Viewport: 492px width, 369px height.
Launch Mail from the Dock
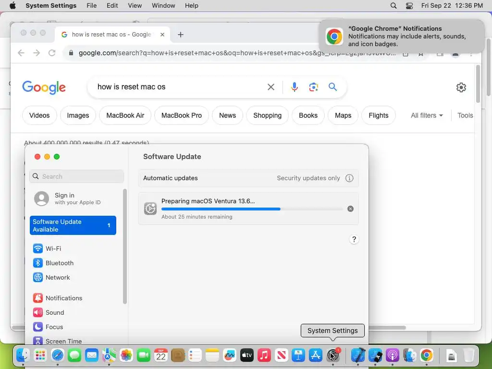coord(92,356)
